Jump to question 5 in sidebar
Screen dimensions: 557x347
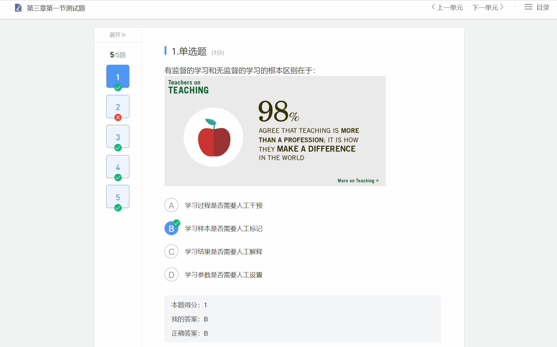[118, 196]
